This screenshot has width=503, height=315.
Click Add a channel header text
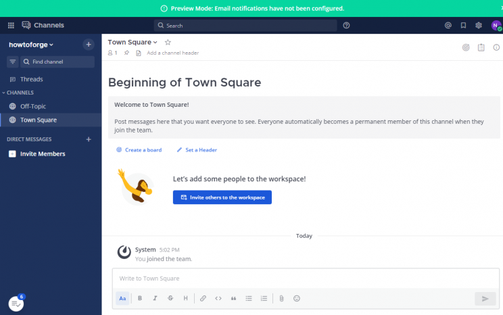click(x=173, y=53)
